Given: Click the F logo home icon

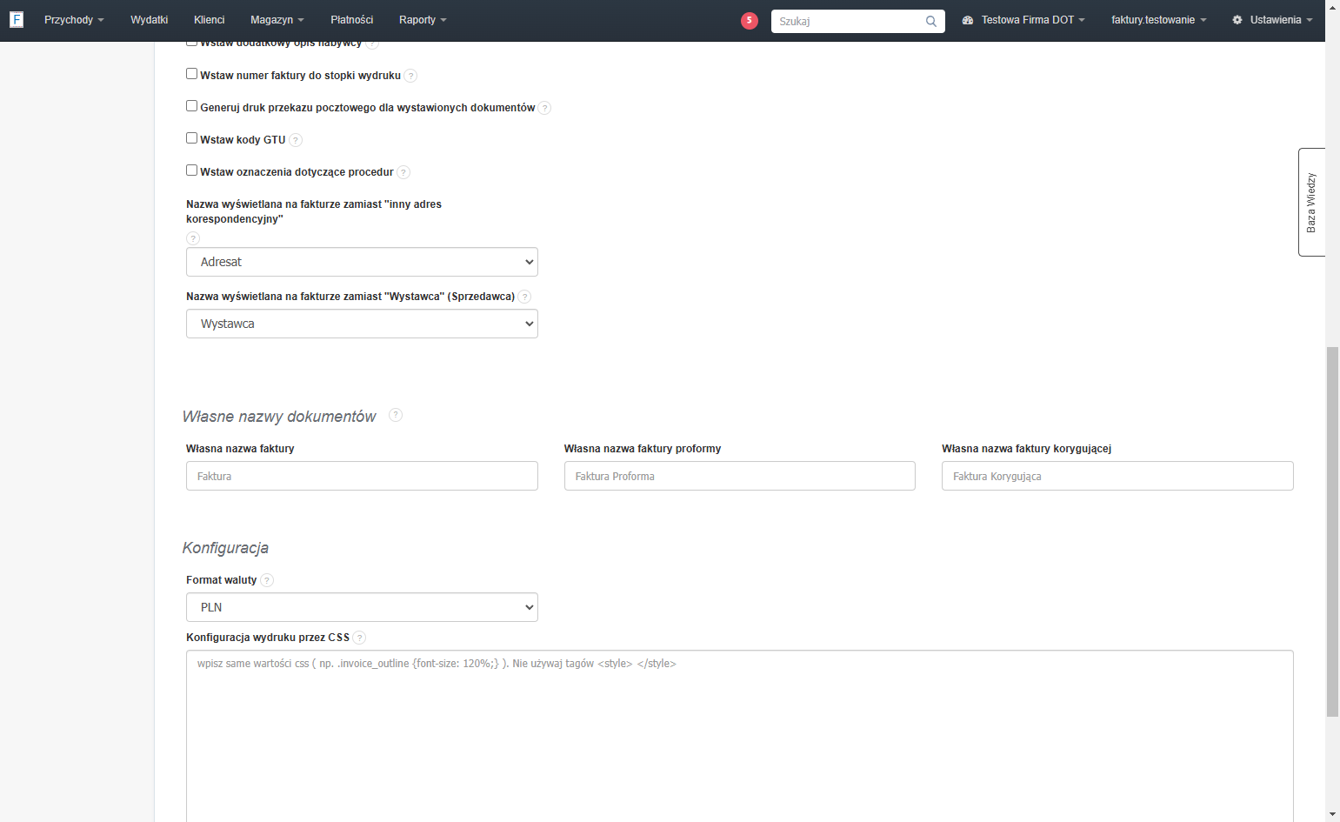Looking at the screenshot, I should pyautogui.click(x=17, y=19).
